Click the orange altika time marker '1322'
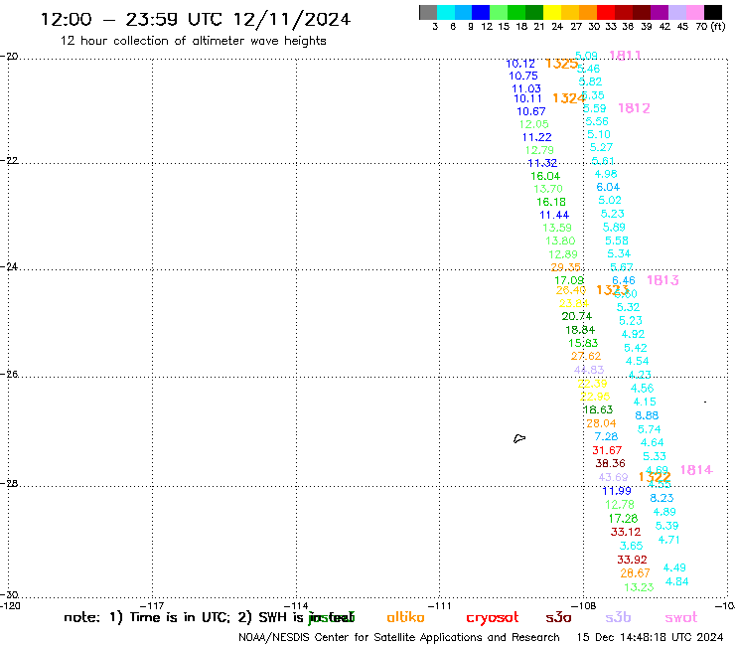The width and height of the screenshot is (735, 646). click(655, 477)
